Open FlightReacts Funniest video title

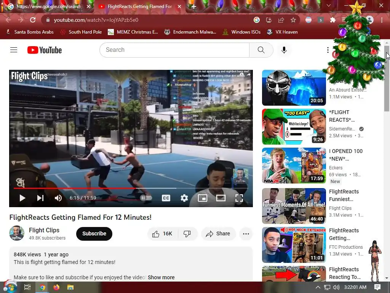[x=344, y=195]
